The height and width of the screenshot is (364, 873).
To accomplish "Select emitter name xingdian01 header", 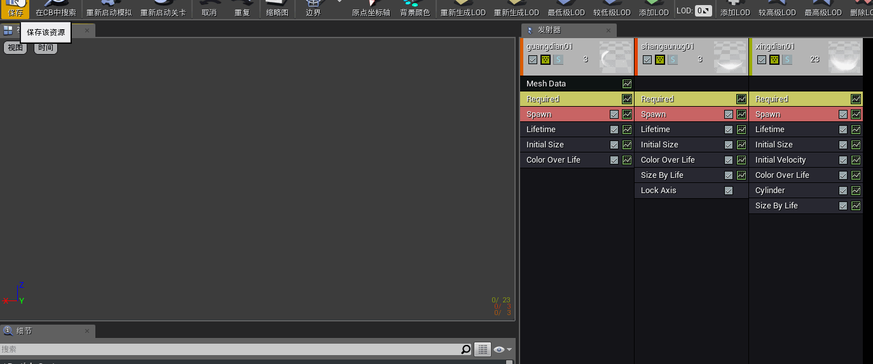I will 775,46.
